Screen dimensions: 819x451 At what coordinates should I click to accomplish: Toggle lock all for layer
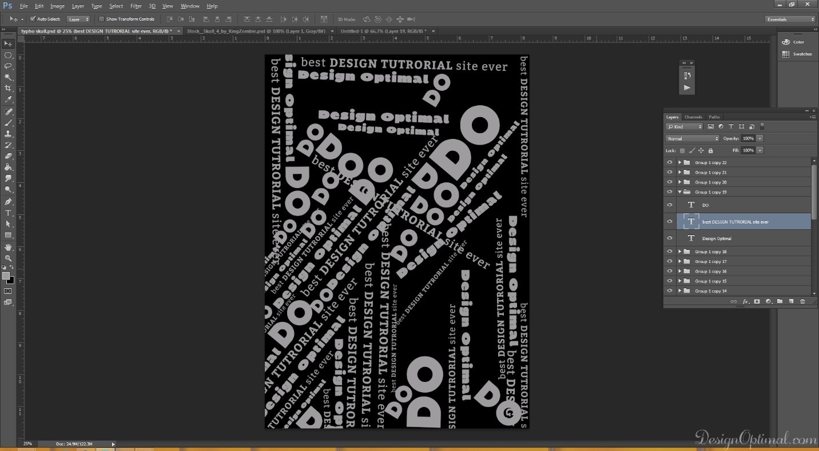[x=710, y=150]
